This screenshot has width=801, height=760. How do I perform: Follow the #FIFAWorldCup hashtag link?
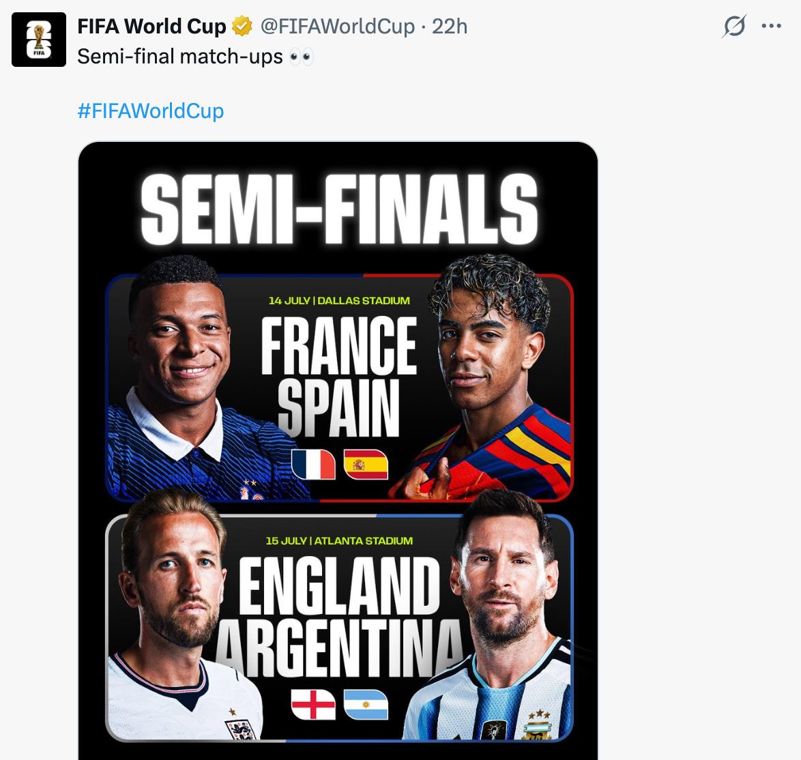[151, 111]
